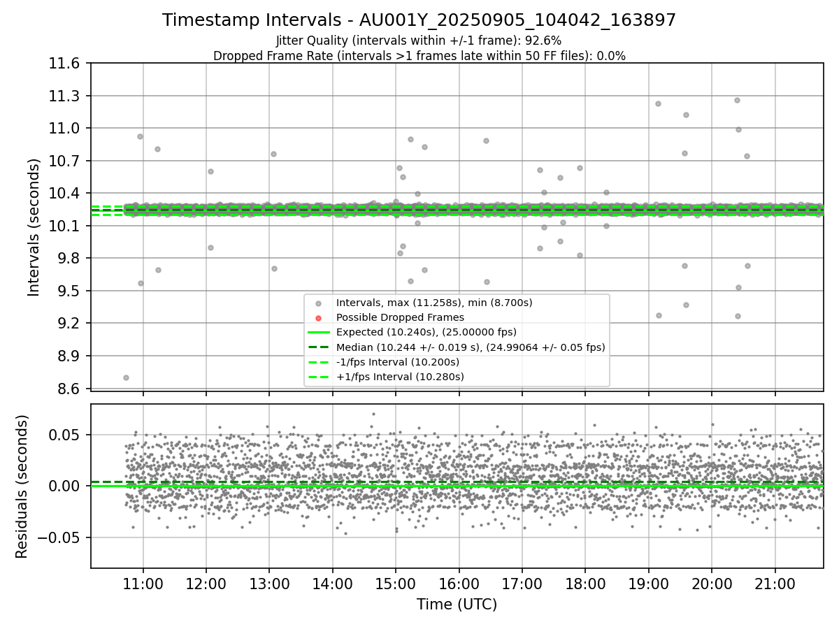
Task: Click the 'Residuals (seconds)' y-axis label
Action: click(x=22, y=486)
